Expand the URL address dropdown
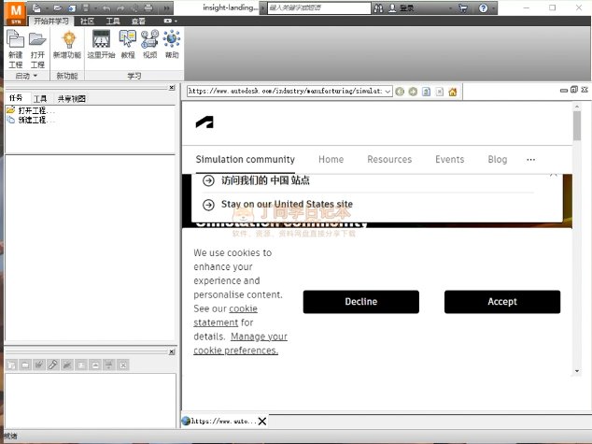The width and height of the screenshot is (592, 444). click(388, 92)
